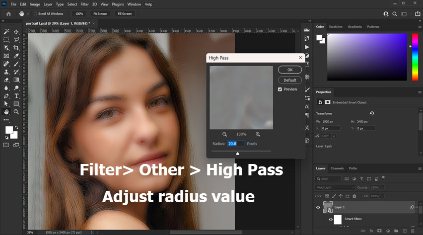The height and width of the screenshot is (235, 423).
Task: Select the Blur tool
Action: 6,88
